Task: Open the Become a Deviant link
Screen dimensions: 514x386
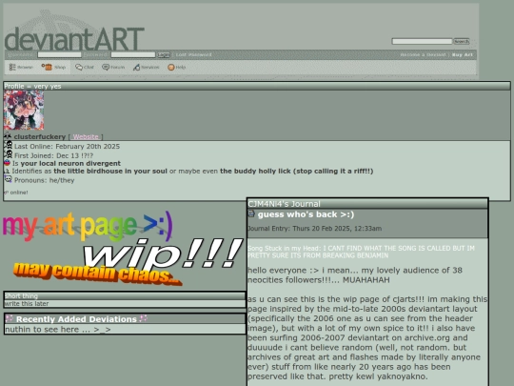Action: 423,54
